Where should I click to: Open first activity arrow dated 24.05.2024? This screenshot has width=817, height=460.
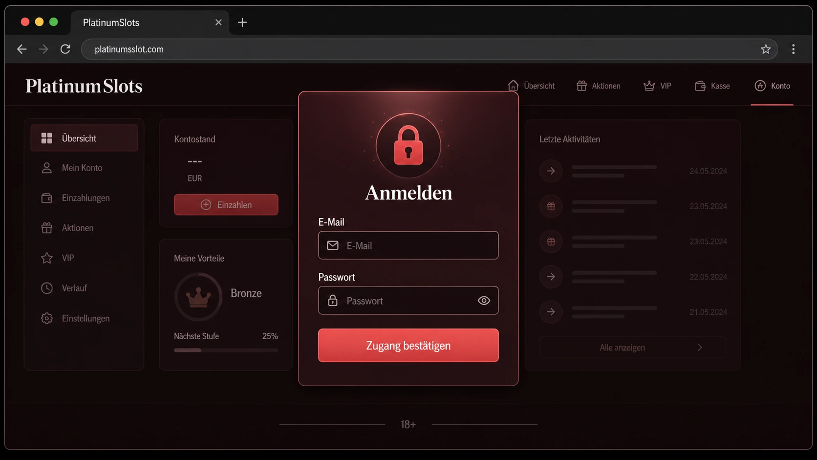(551, 171)
